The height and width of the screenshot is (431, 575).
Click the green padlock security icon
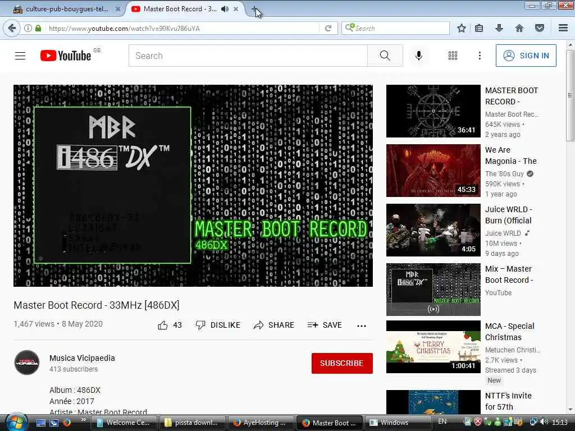38,28
